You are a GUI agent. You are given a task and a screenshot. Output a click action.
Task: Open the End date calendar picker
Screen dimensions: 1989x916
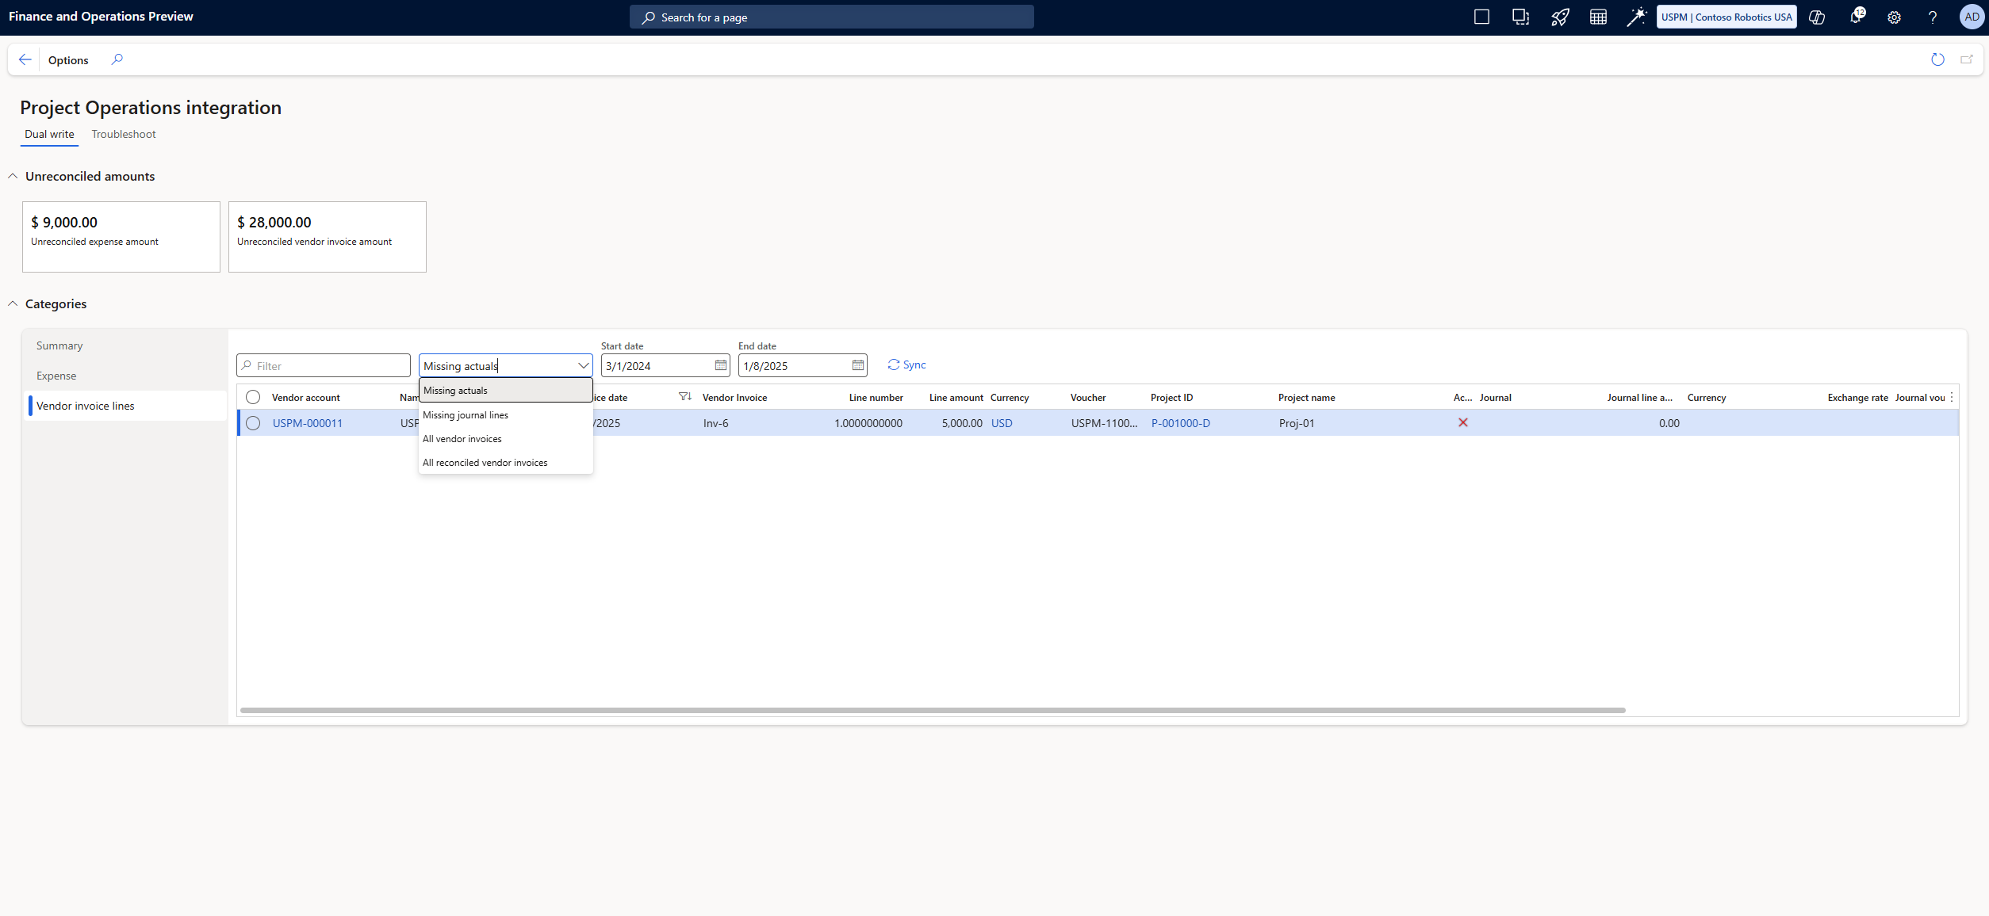[857, 365]
